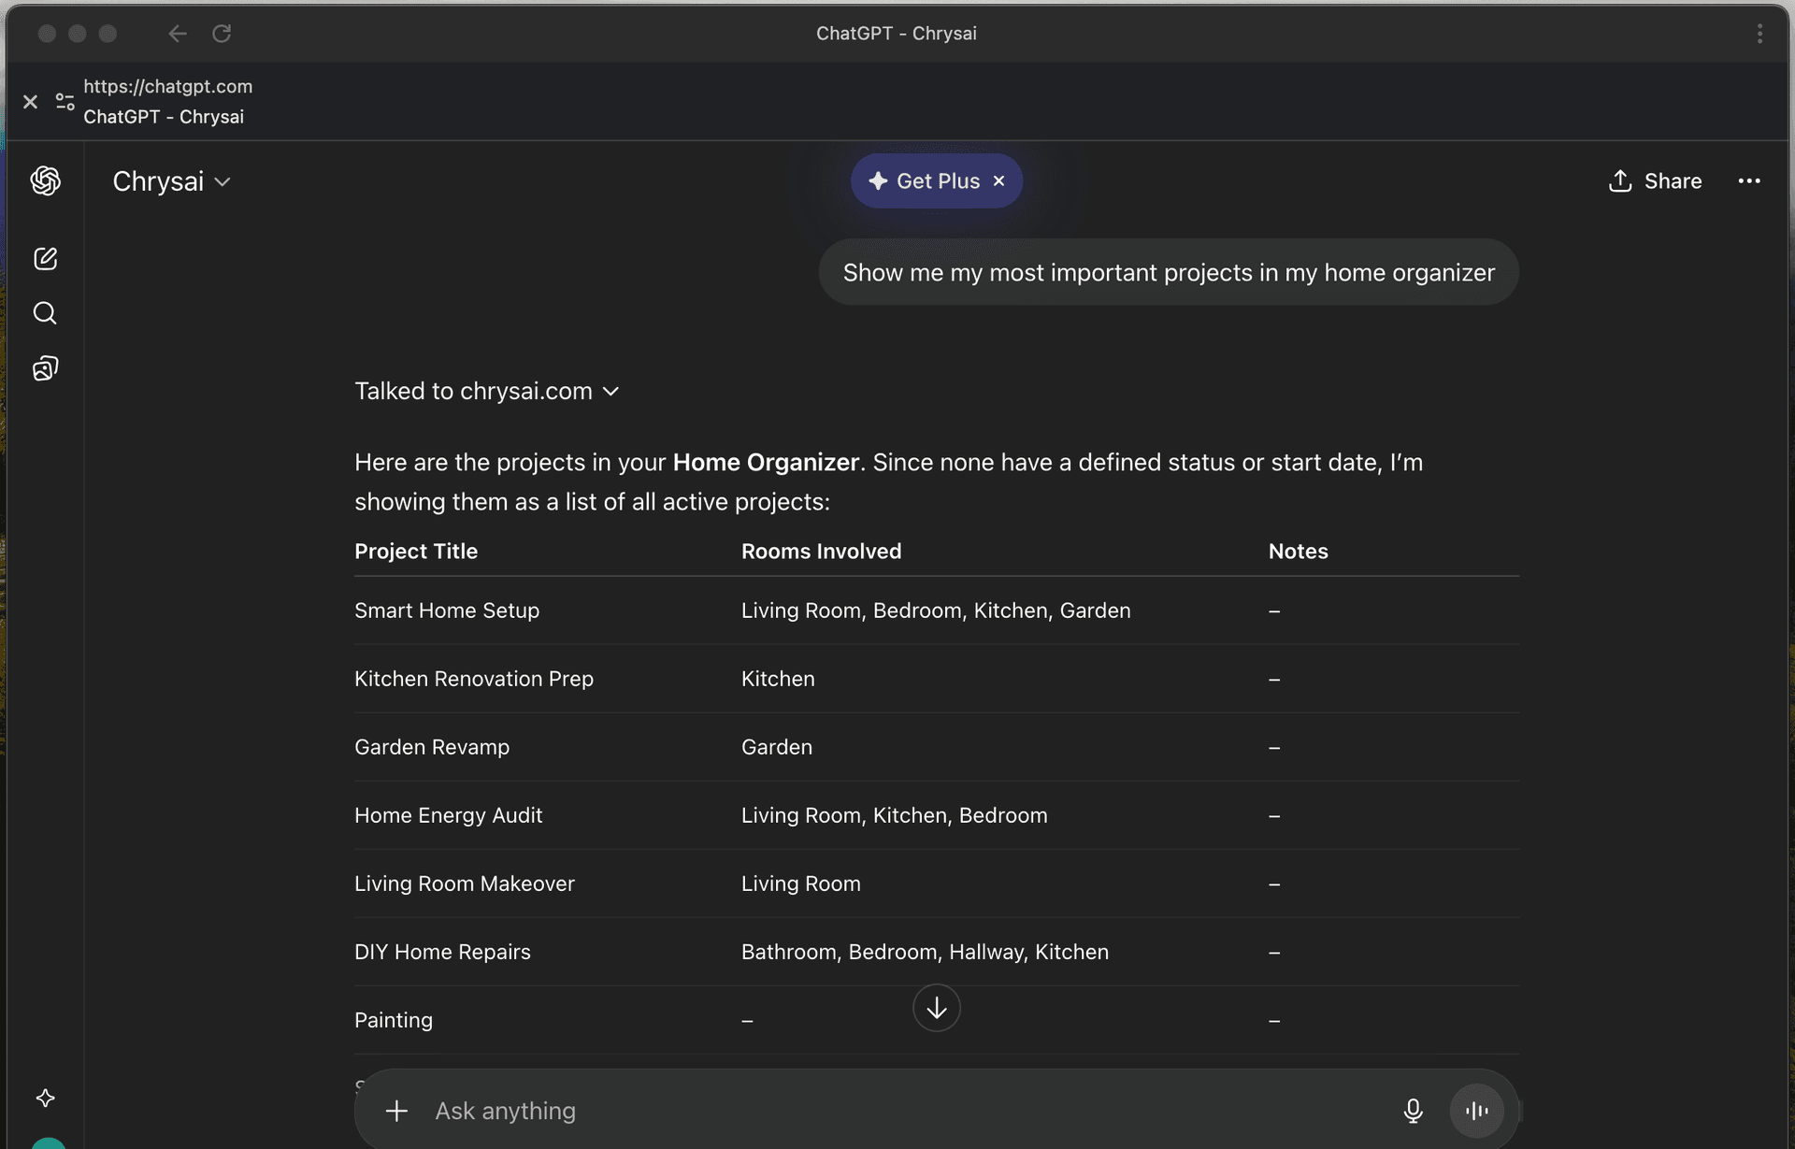Expand the 'Talked to chrysai.com' details
This screenshot has width=1795, height=1149.
[486, 391]
